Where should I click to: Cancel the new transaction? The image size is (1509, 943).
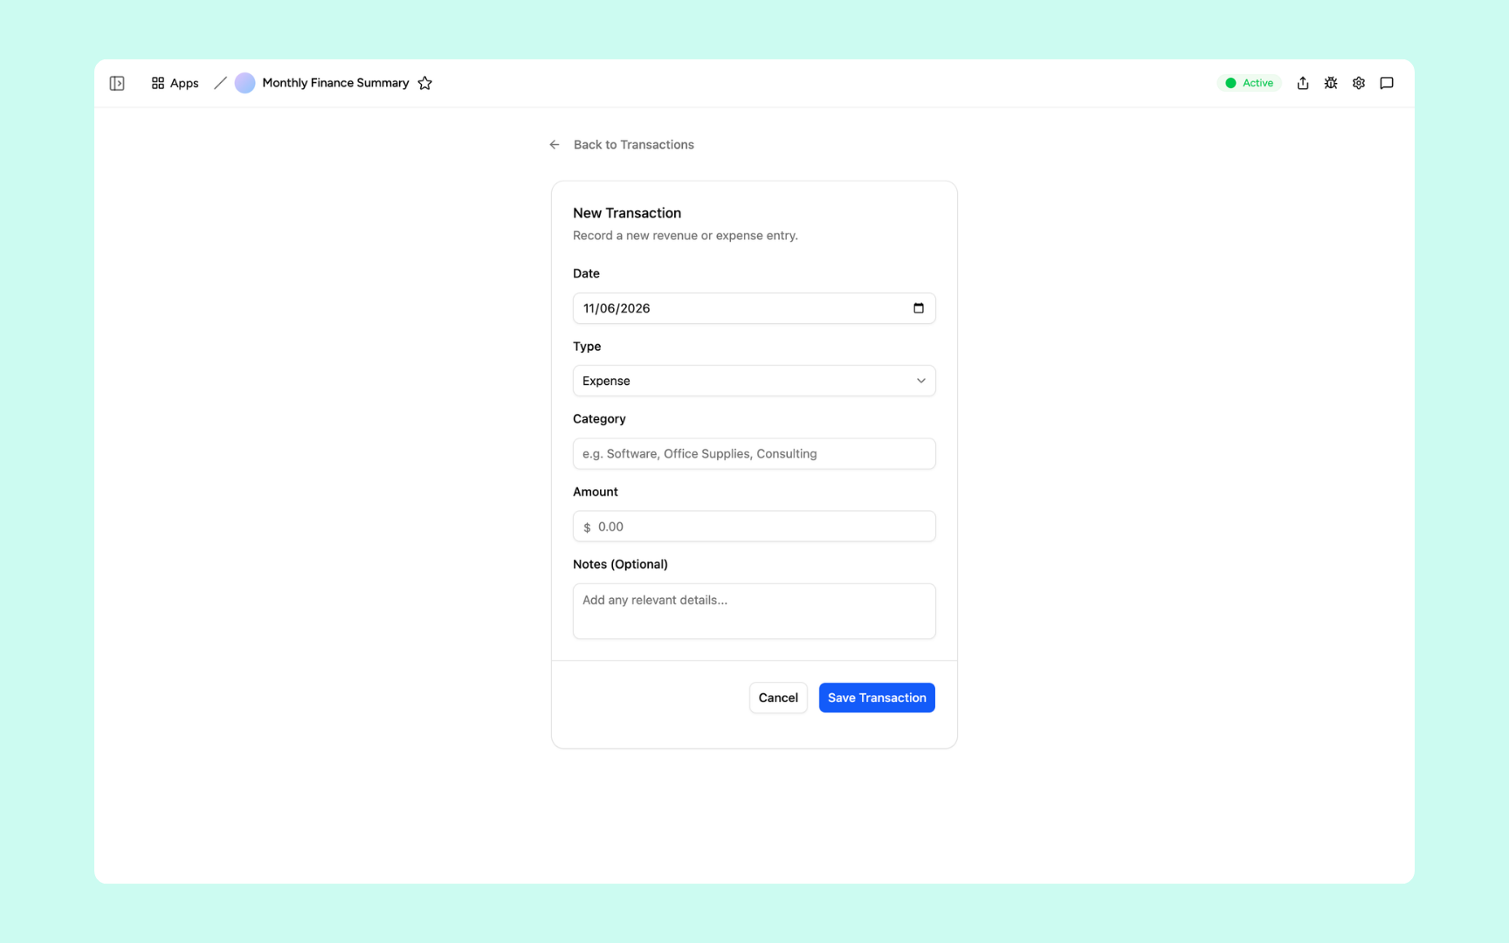point(778,698)
